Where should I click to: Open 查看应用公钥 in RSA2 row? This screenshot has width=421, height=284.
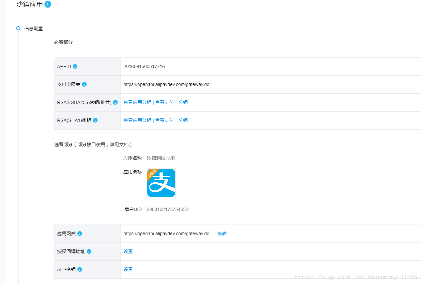point(137,102)
